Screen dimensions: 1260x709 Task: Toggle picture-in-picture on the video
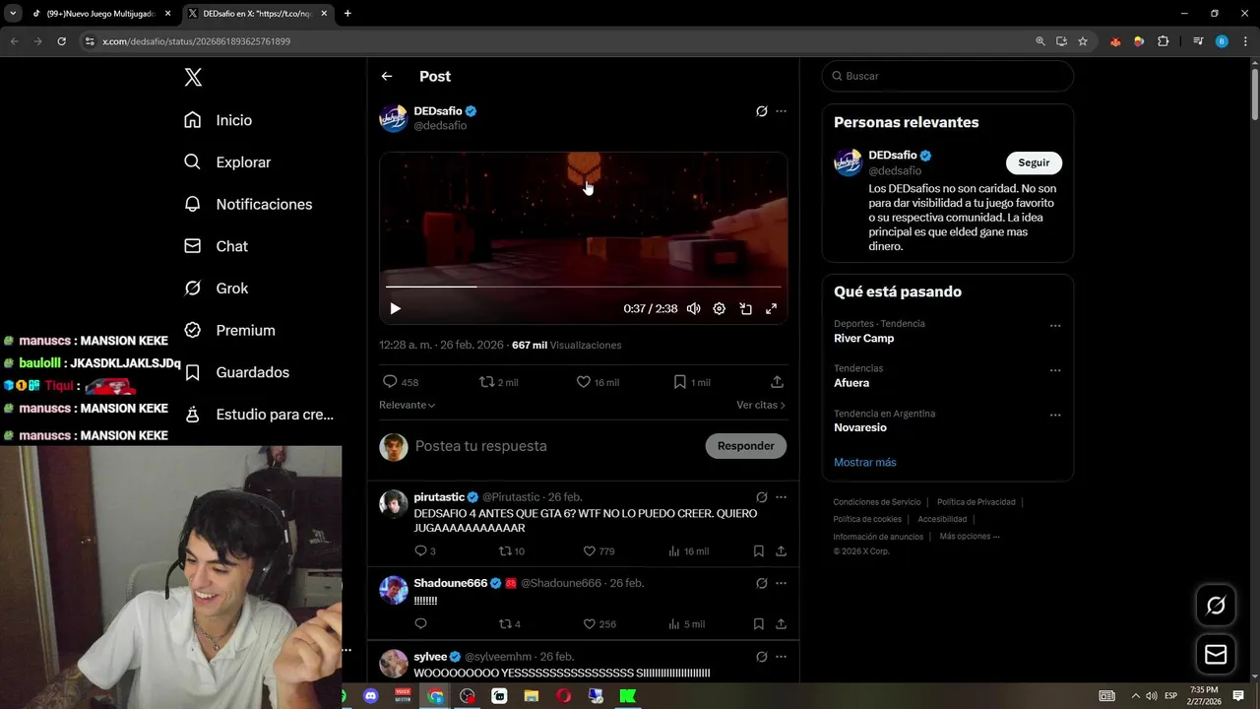(745, 308)
